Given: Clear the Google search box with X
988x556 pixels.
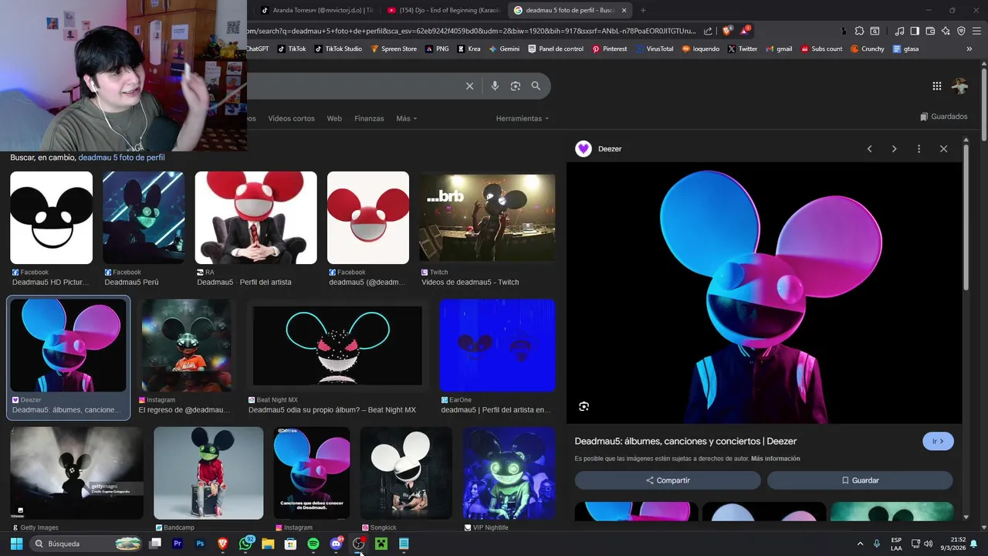Looking at the screenshot, I should tap(469, 86).
